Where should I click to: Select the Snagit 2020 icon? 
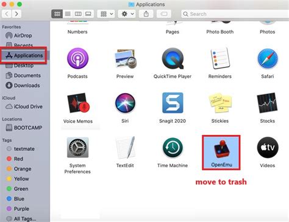173,103
